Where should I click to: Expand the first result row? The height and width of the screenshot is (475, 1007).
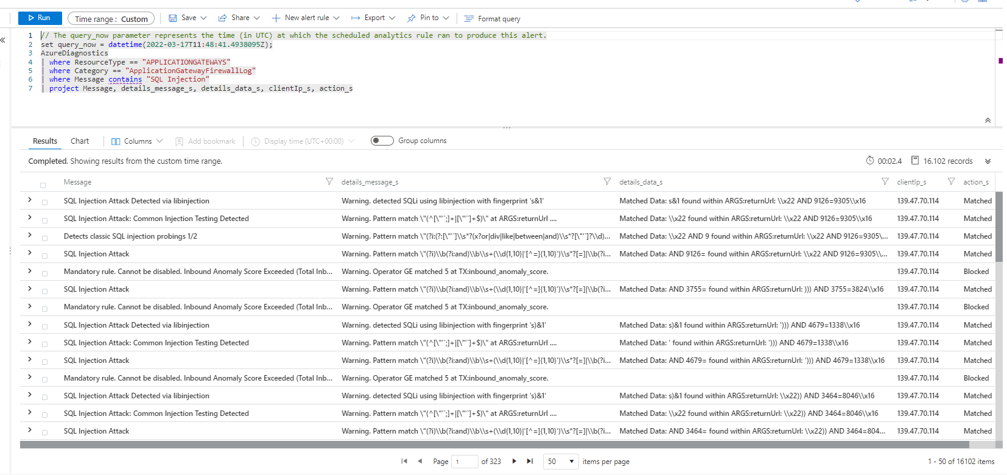point(29,200)
